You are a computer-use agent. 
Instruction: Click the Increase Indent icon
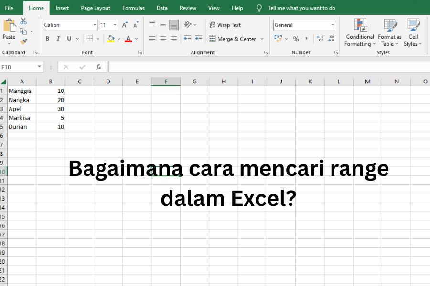click(x=199, y=39)
